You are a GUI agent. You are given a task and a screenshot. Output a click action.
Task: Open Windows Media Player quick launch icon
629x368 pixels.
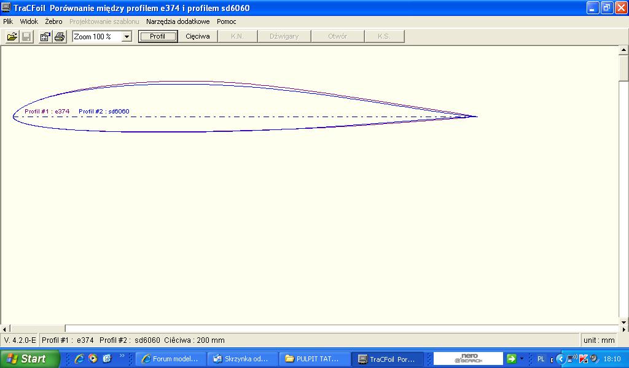tap(93, 359)
